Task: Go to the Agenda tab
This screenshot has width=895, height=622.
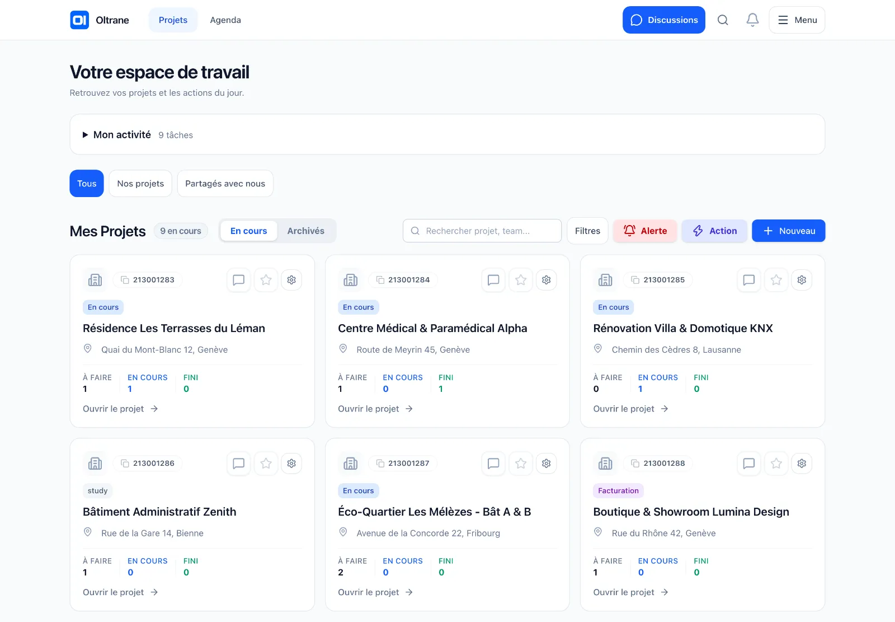Action: (x=225, y=20)
